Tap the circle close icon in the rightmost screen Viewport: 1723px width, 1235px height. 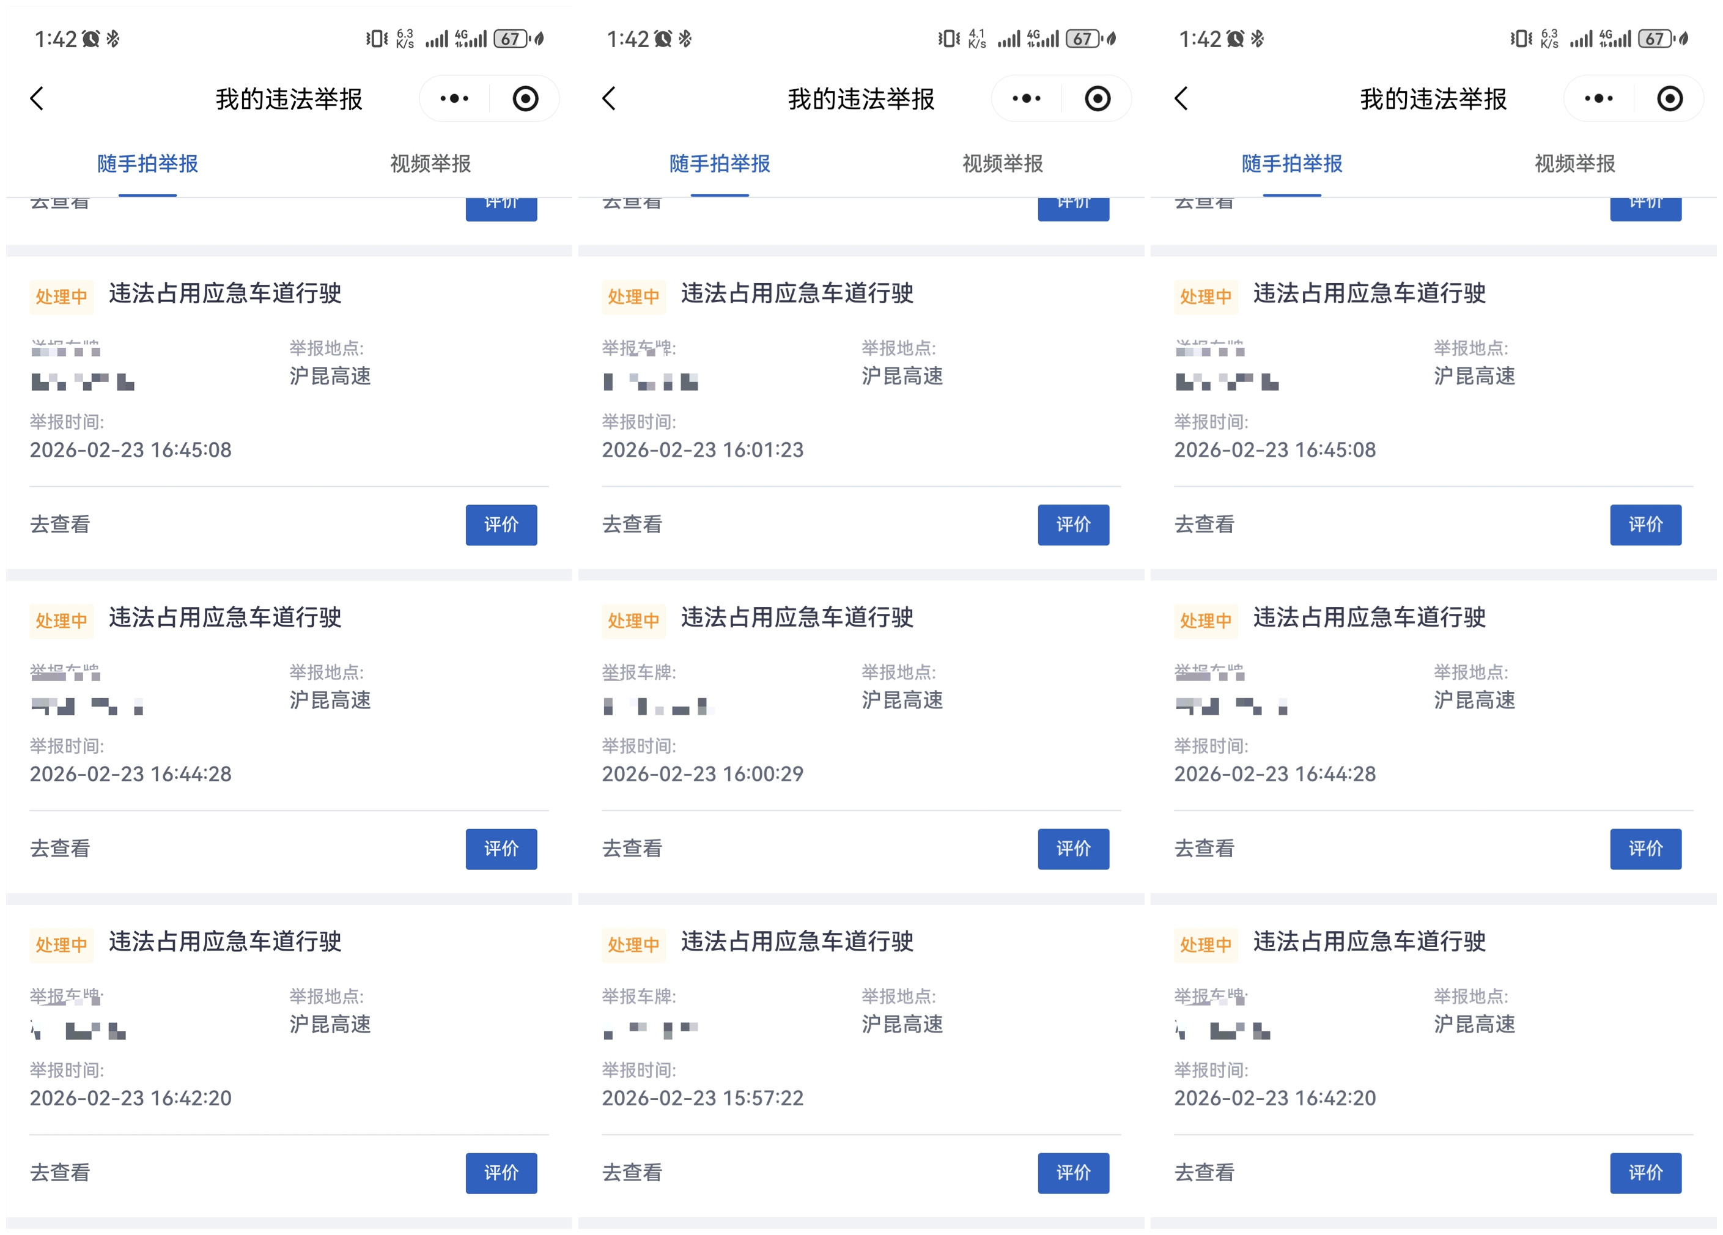[1669, 99]
